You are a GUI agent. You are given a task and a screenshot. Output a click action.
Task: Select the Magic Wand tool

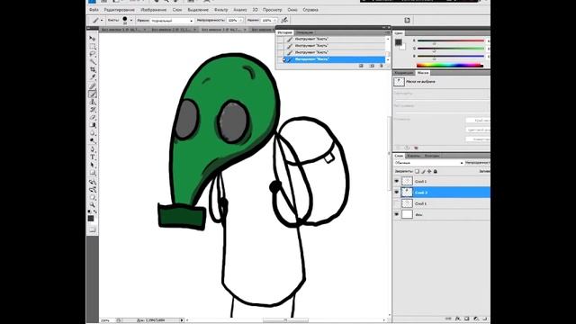[x=92, y=62]
